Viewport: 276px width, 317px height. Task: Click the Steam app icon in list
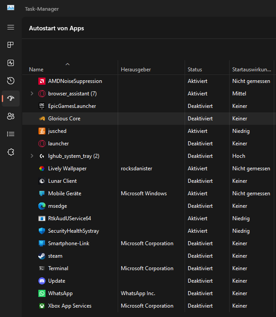click(x=41, y=256)
